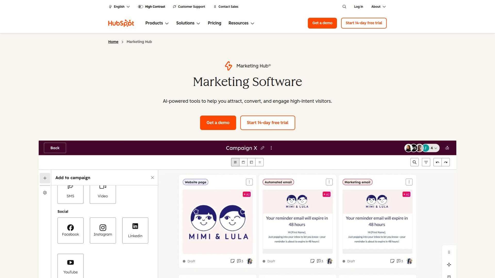Expand the Resources menu
This screenshot has width=495, height=278.
(x=241, y=23)
